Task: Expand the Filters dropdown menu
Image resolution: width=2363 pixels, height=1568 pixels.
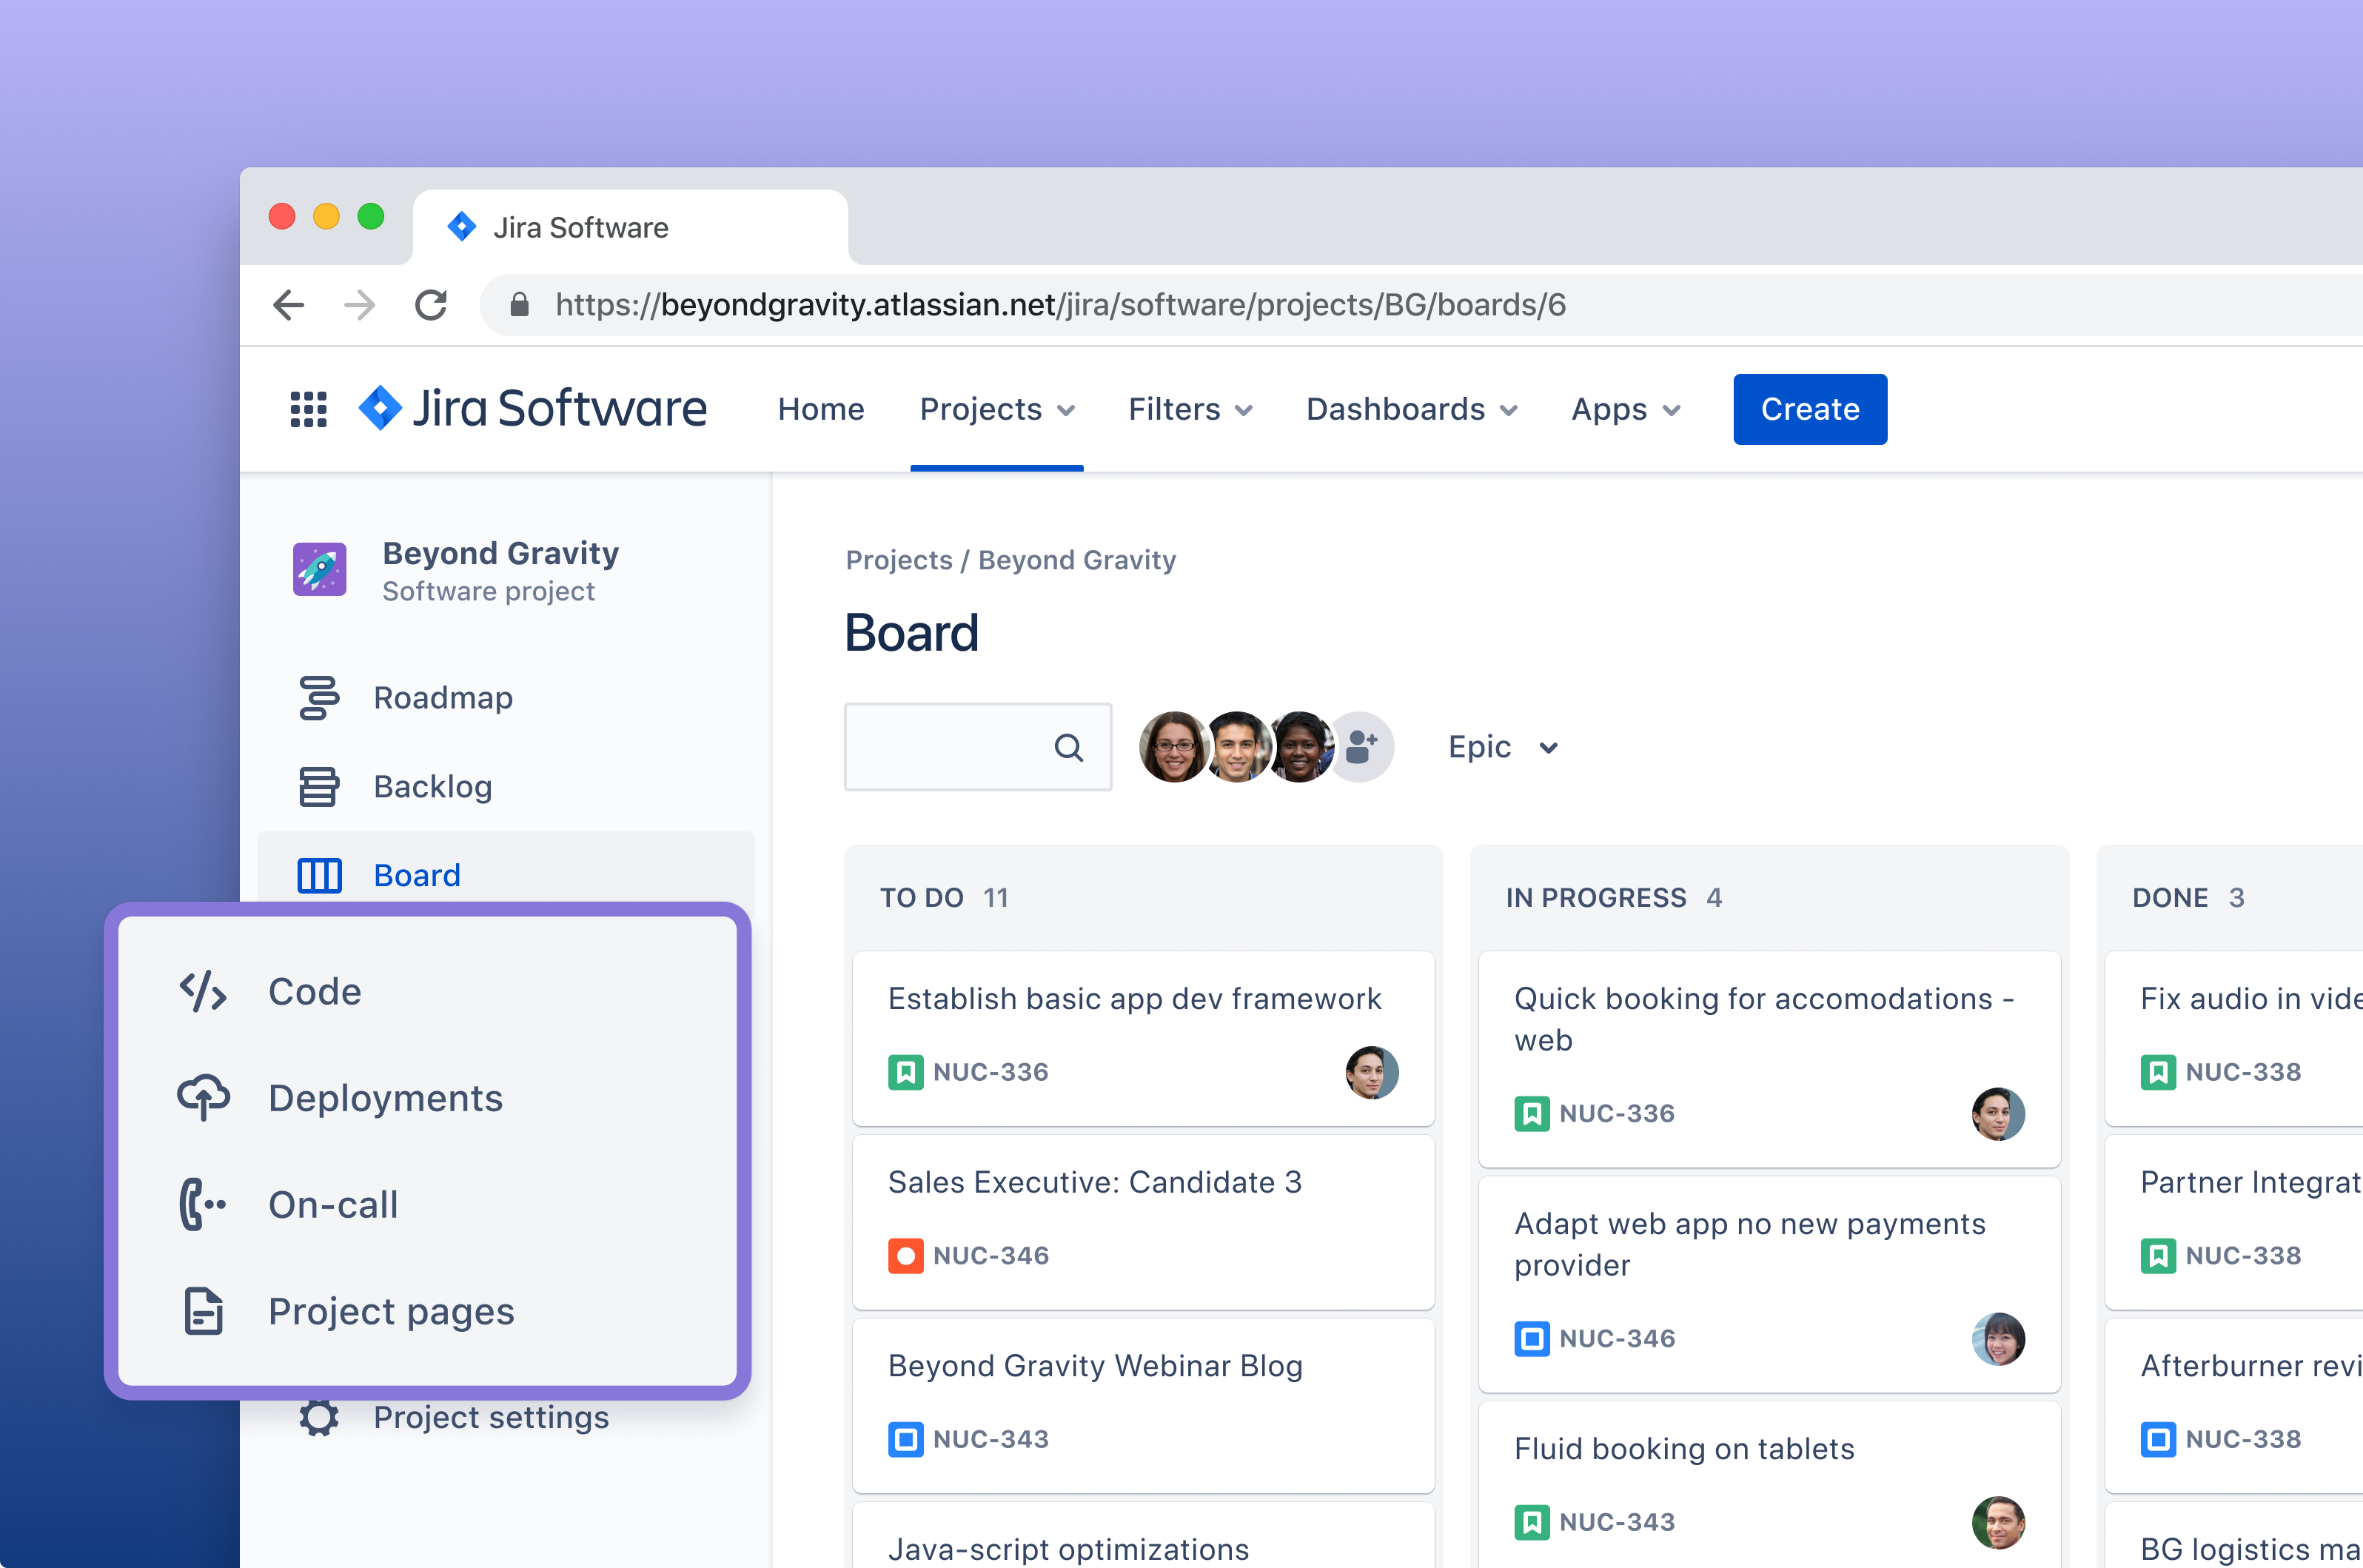Action: [1190, 409]
